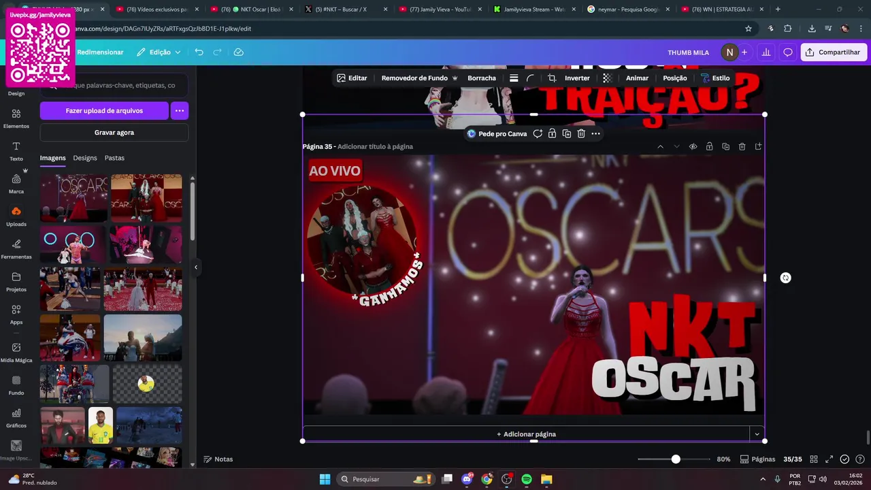The height and width of the screenshot is (490, 871).
Task: Add comment icon in floating toolbar
Action: click(x=538, y=133)
